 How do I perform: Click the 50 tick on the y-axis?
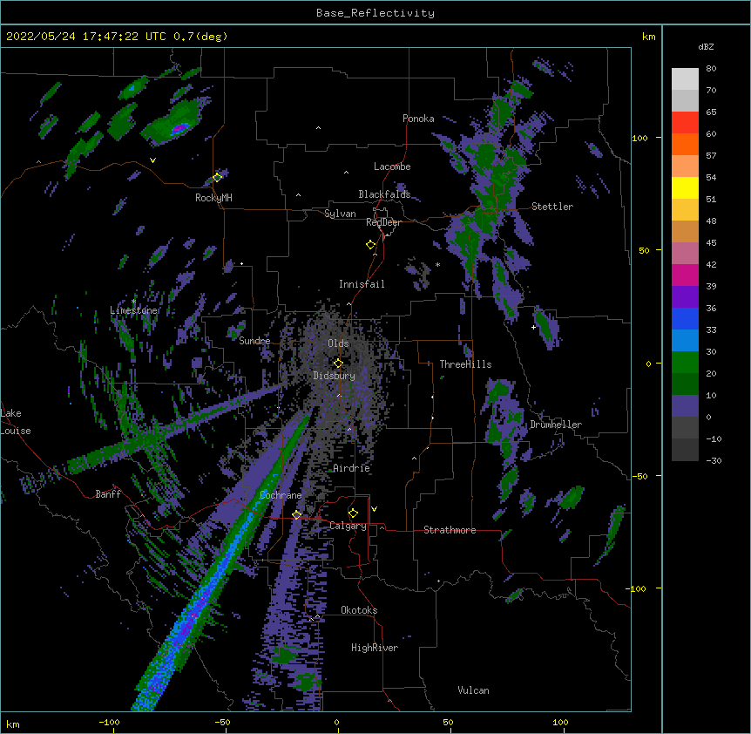644,250
